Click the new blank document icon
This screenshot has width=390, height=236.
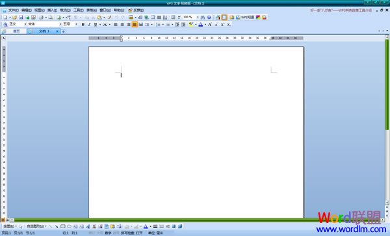[x=5, y=18]
